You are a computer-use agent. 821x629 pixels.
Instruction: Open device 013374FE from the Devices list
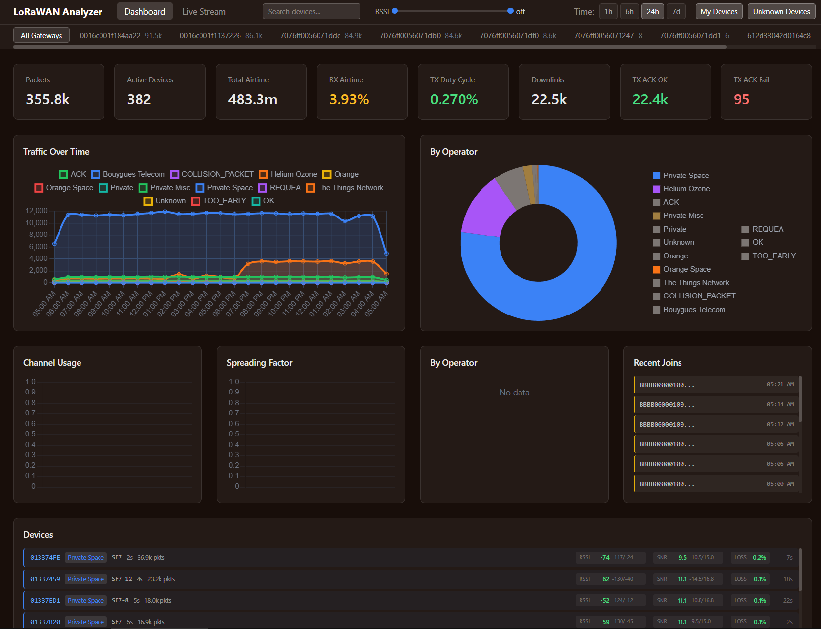[44, 557]
